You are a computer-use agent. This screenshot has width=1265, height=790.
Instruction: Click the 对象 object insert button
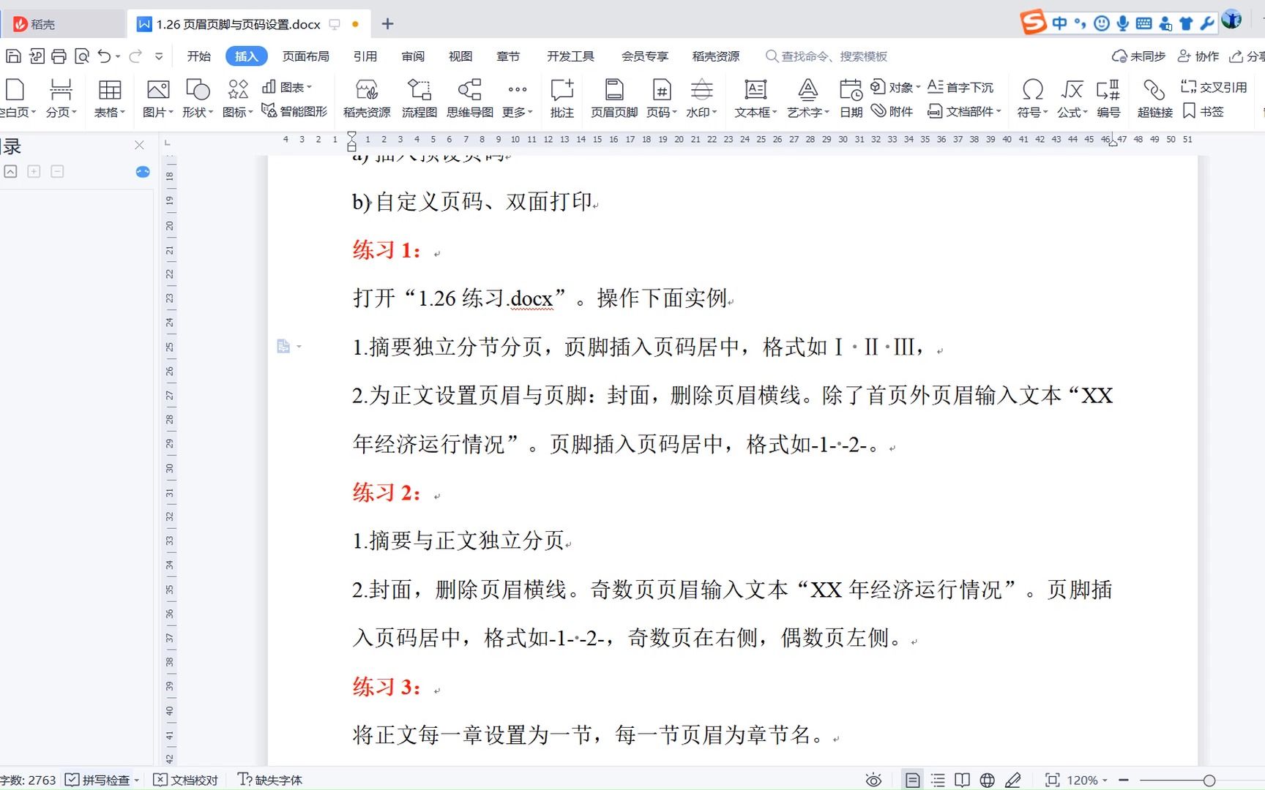[x=895, y=87]
